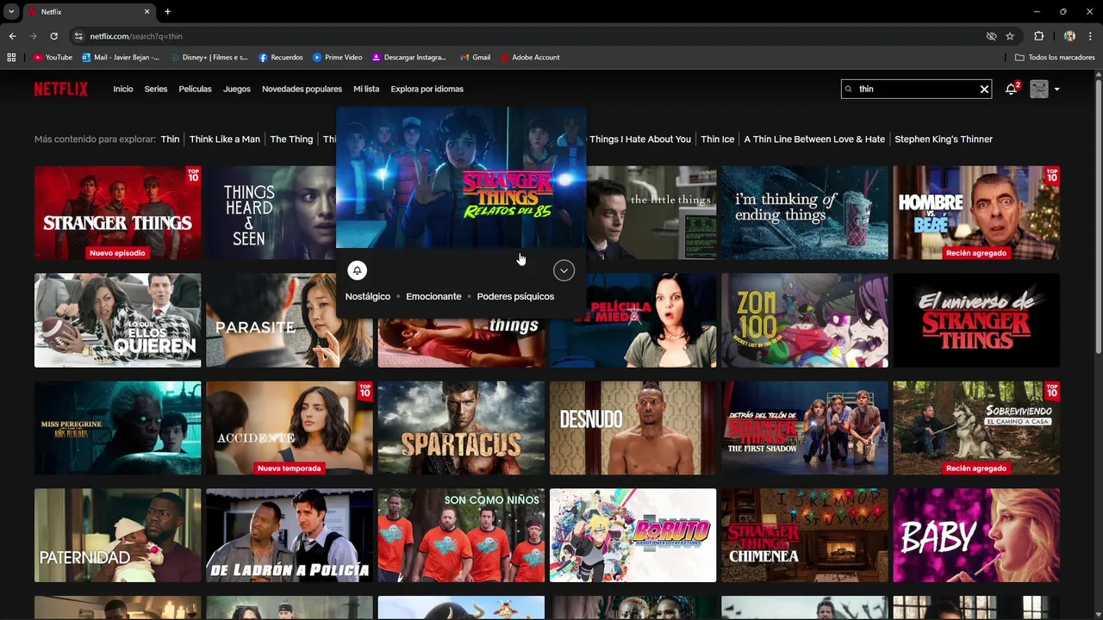Open the tab search dropdown arrow
The width and height of the screenshot is (1103, 620).
pyautogui.click(x=11, y=12)
